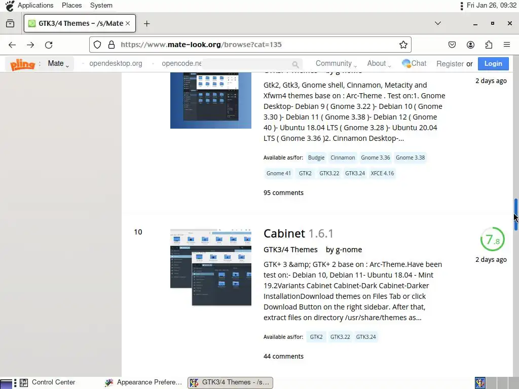
Task: Open Firefox View recent browsing icon
Action: pos(10,23)
